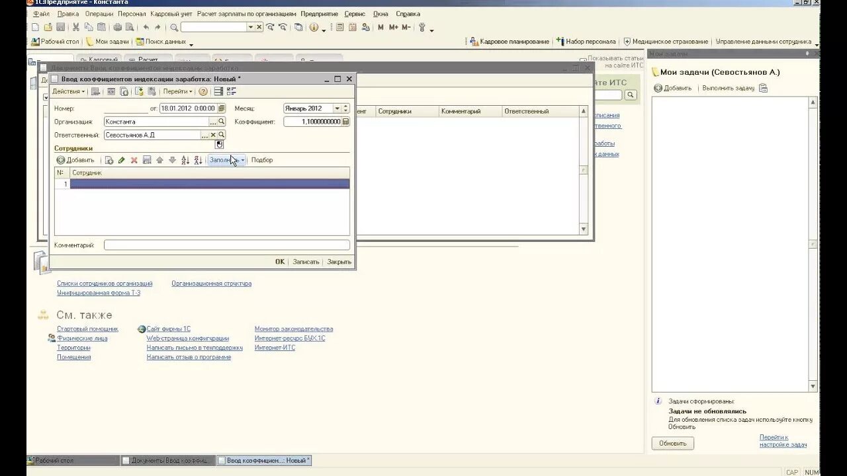Click the wrench settings icon in main toolbar
The height and width of the screenshot is (476, 847).
click(422, 27)
